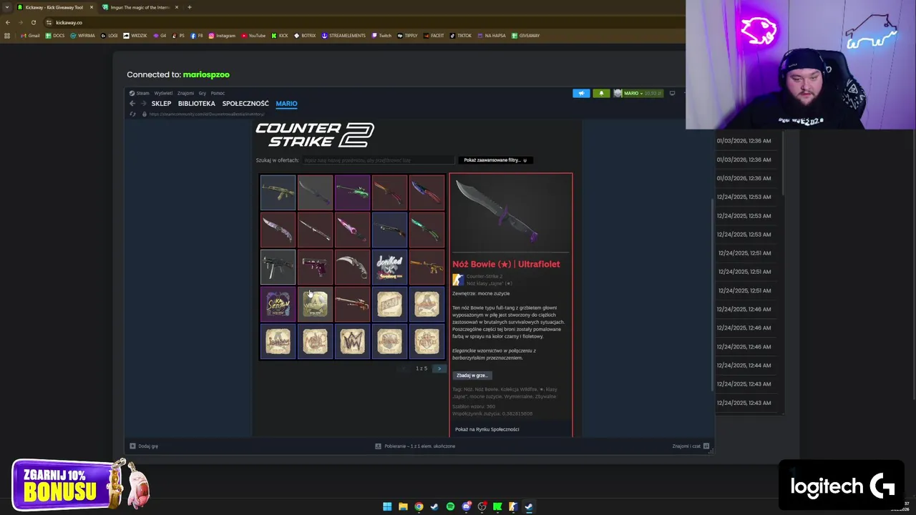916x515 pixels.
Task: Open the Gry menu in Steam
Action: [x=203, y=93]
